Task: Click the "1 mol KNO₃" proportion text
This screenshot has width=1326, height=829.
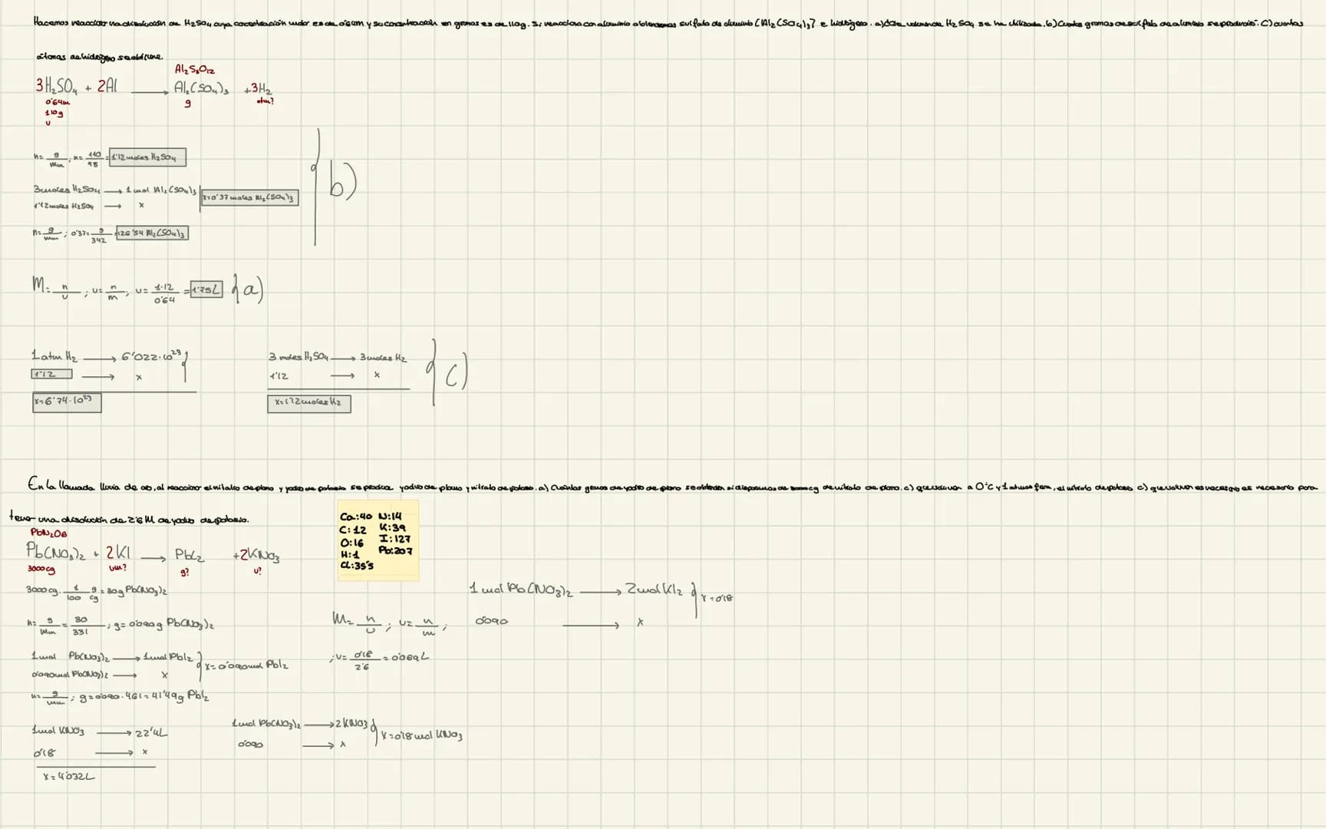Action: pos(58,732)
